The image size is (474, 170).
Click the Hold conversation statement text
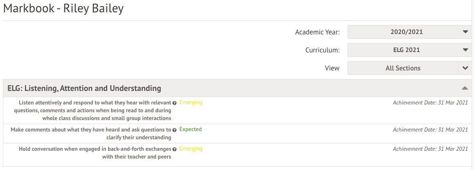click(95, 153)
